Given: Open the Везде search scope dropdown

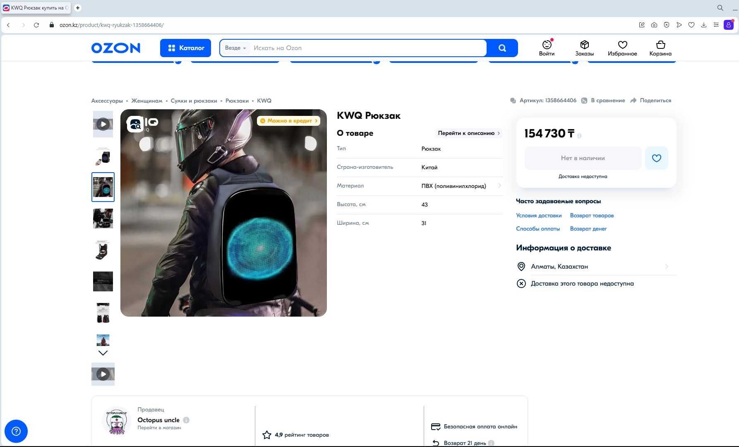Looking at the screenshot, I should point(235,48).
